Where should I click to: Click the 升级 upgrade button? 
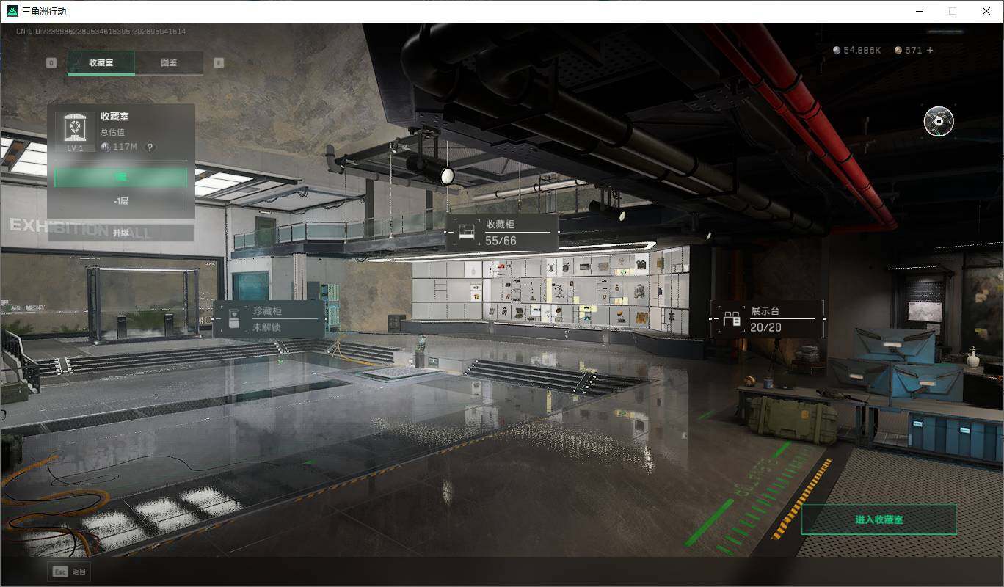point(121,233)
